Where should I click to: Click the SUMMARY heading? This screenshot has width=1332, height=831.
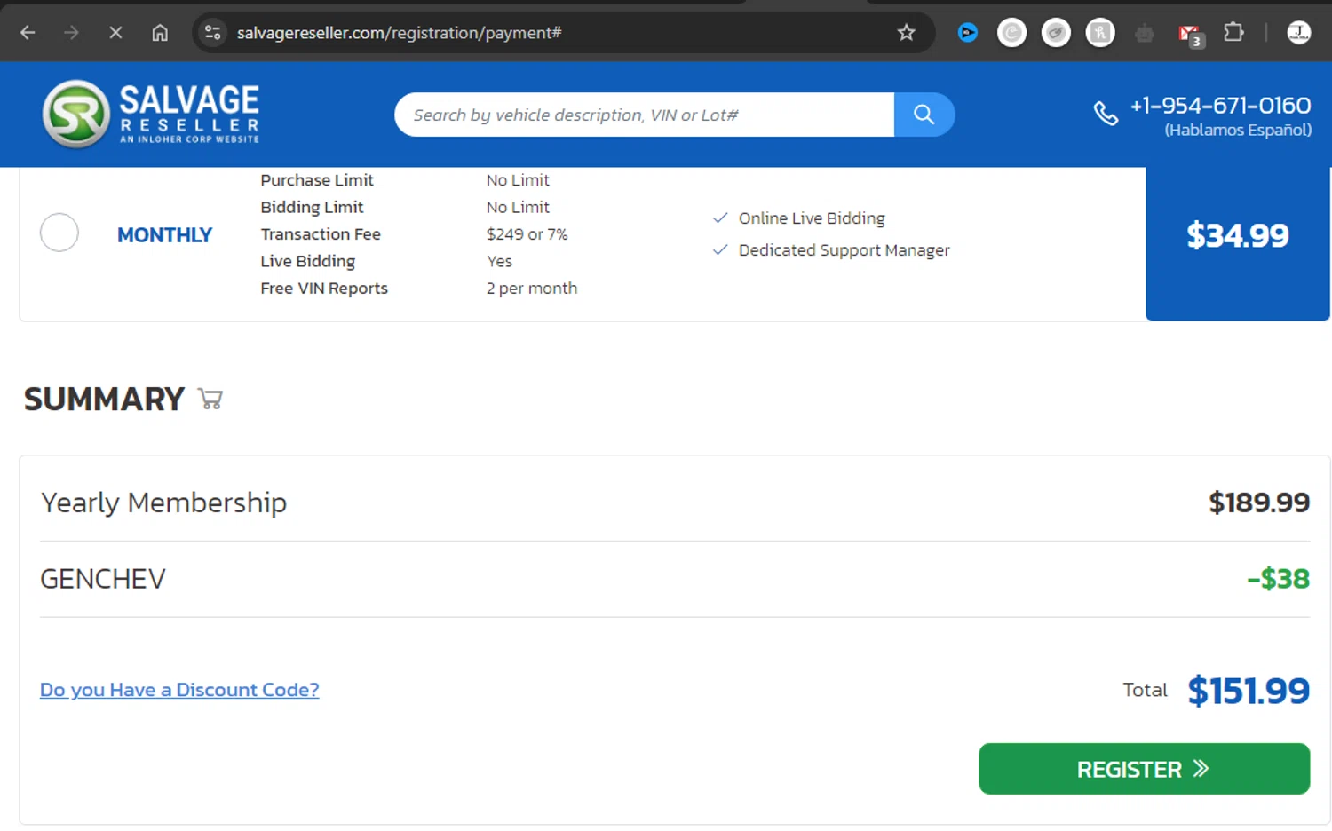[104, 400]
